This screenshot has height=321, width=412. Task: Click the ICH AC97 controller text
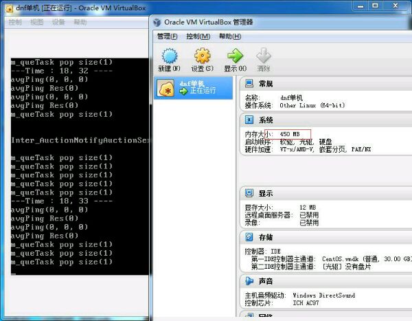(x=306, y=303)
